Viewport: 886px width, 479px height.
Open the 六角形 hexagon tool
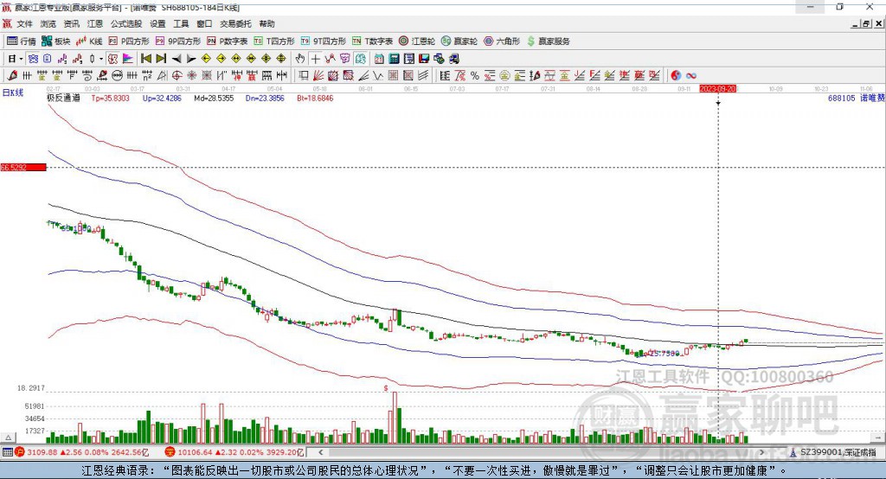pos(502,42)
